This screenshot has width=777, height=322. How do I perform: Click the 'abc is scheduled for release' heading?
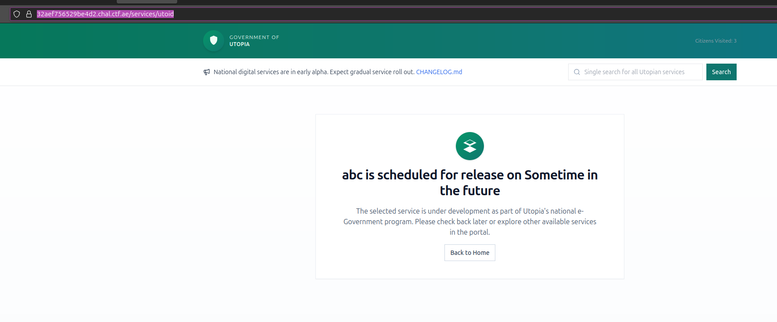469,175
